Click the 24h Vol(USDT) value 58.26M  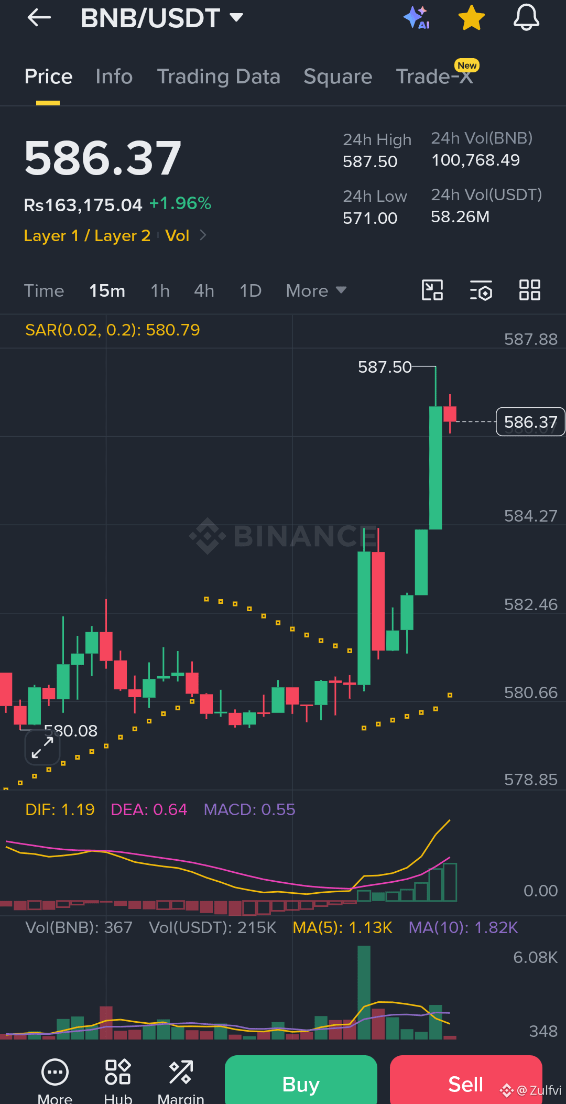[460, 217]
